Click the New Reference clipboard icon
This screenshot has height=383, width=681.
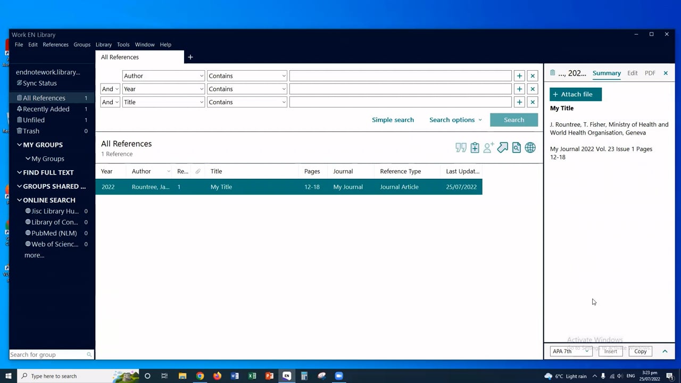click(475, 148)
